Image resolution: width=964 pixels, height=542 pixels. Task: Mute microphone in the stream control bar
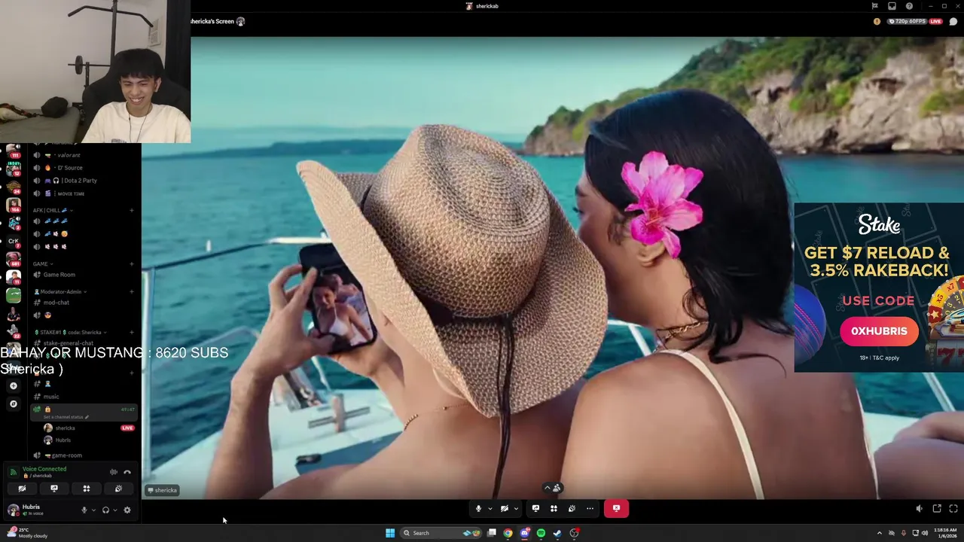(x=478, y=508)
